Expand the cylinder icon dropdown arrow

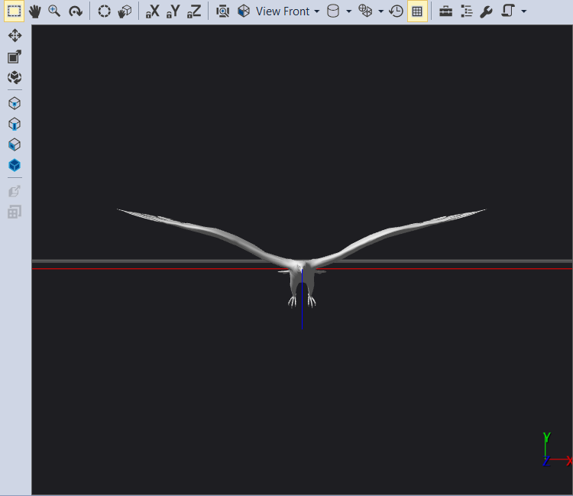348,11
